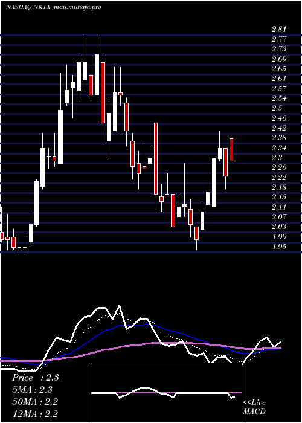Click the 2.26 price axis label
The image size is (302, 423).
pos(279,167)
